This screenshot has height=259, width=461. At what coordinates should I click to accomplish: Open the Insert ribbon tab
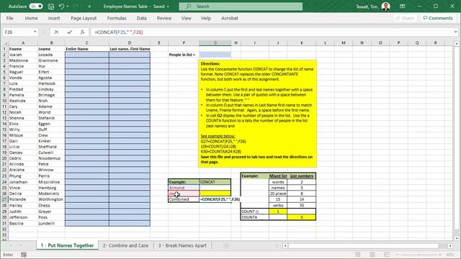pos(54,18)
